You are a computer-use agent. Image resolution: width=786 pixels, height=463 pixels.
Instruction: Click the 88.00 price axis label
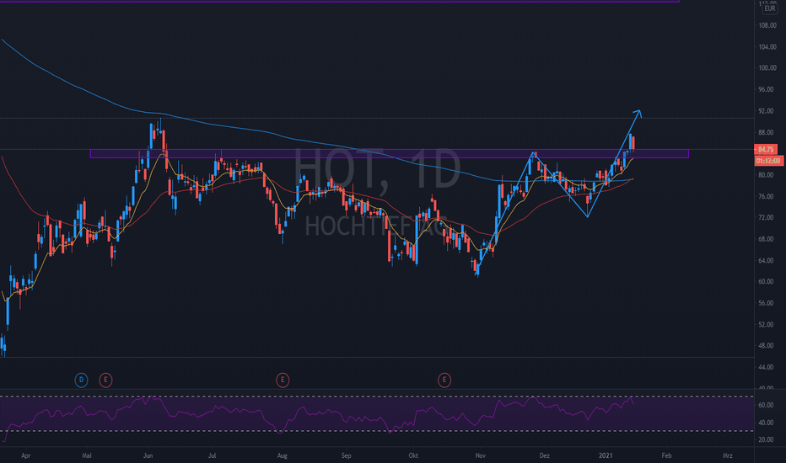click(766, 133)
